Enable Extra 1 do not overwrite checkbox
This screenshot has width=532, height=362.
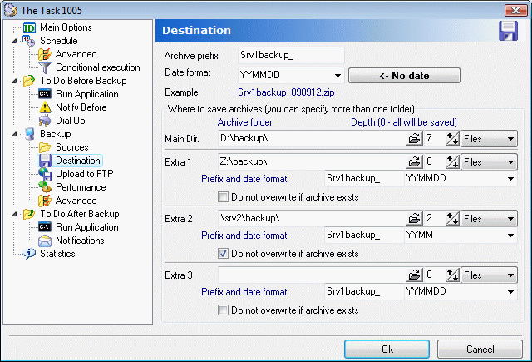223,197
